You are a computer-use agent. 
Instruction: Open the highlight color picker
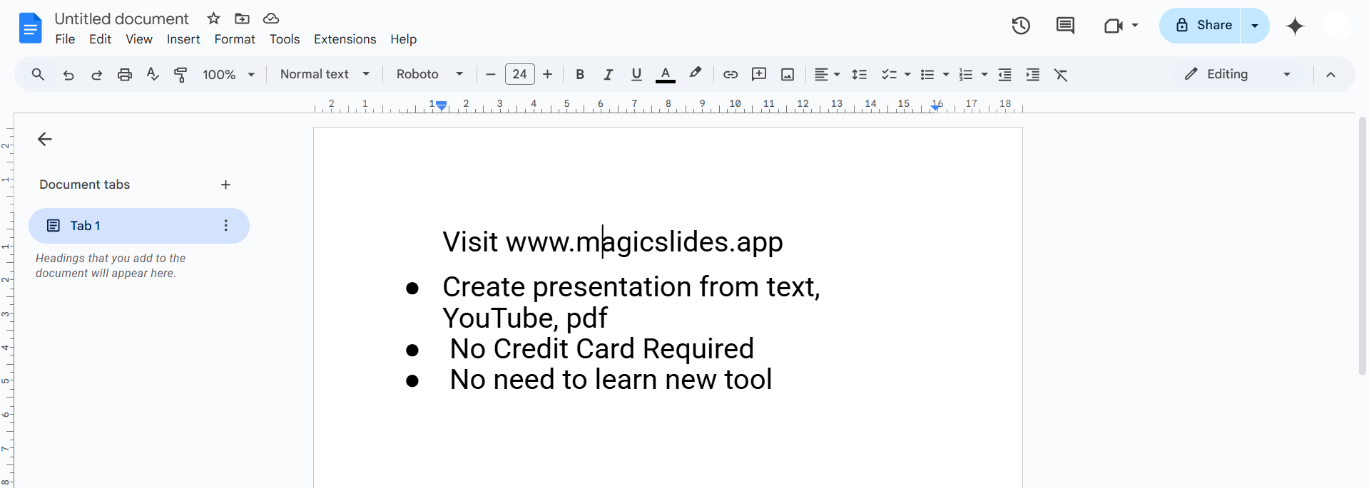[695, 73]
